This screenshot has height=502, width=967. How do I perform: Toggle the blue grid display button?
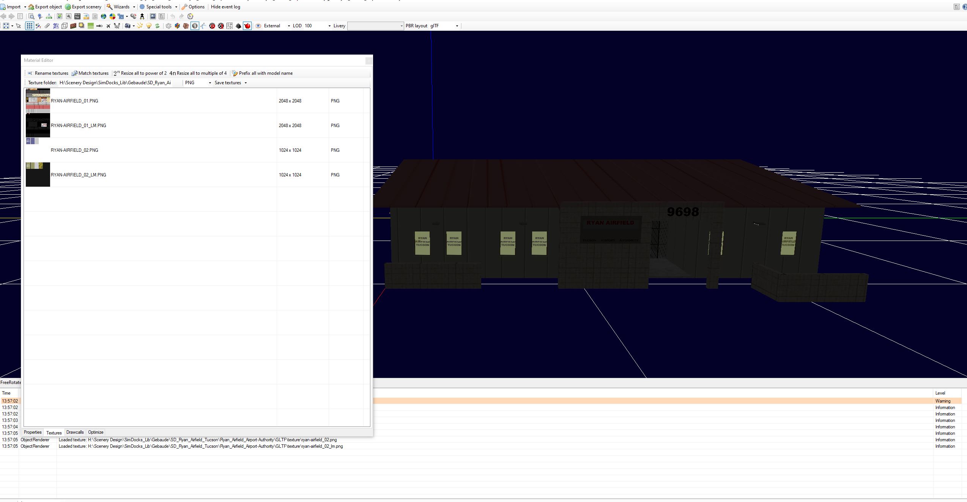click(30, 26)
